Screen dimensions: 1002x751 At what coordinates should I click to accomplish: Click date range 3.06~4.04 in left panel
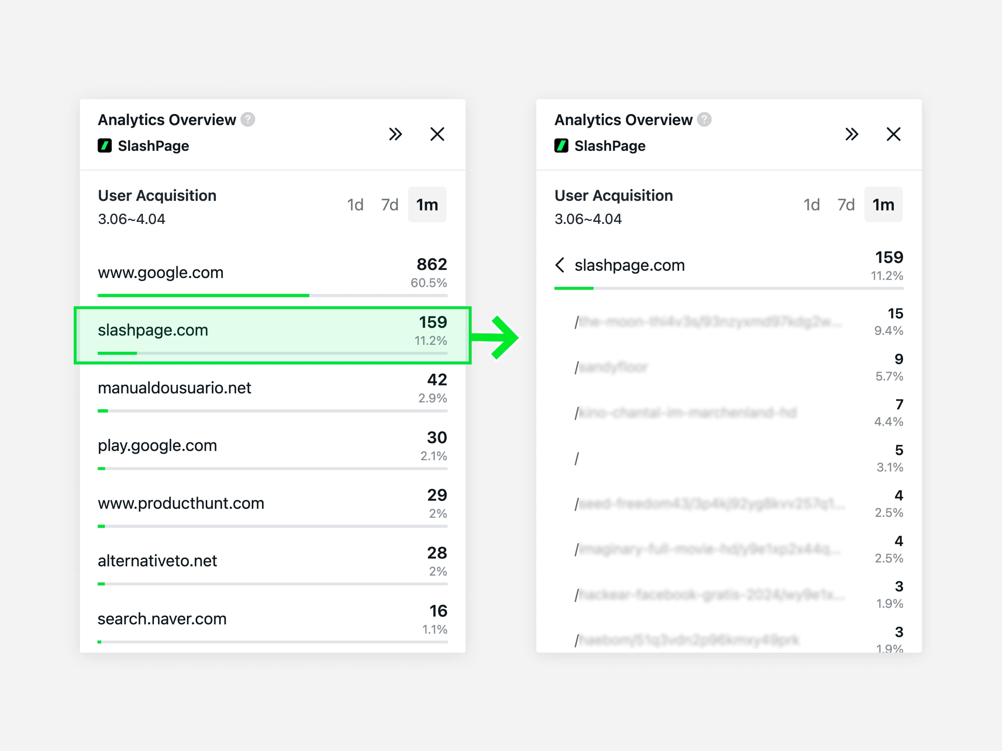(x=131, y=219)
